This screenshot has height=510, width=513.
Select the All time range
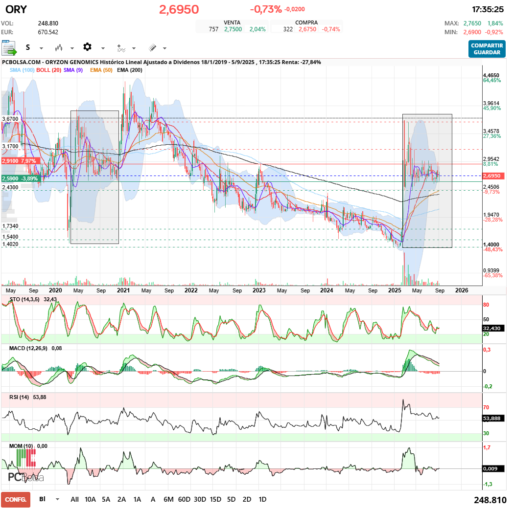coord(74,499)
